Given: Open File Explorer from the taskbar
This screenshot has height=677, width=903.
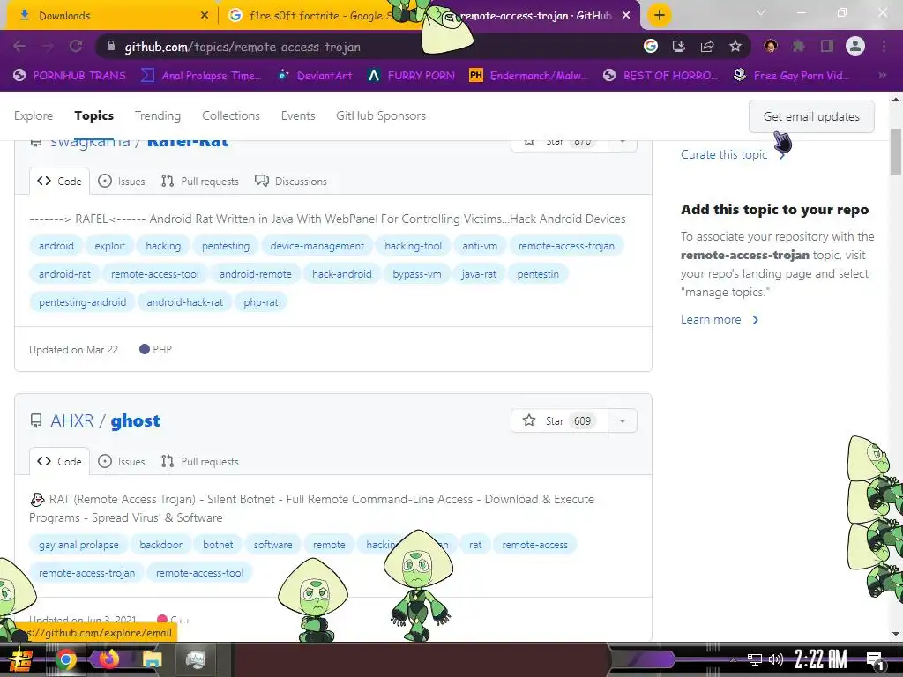Looking at the screenshot, I should click(152, 659).
